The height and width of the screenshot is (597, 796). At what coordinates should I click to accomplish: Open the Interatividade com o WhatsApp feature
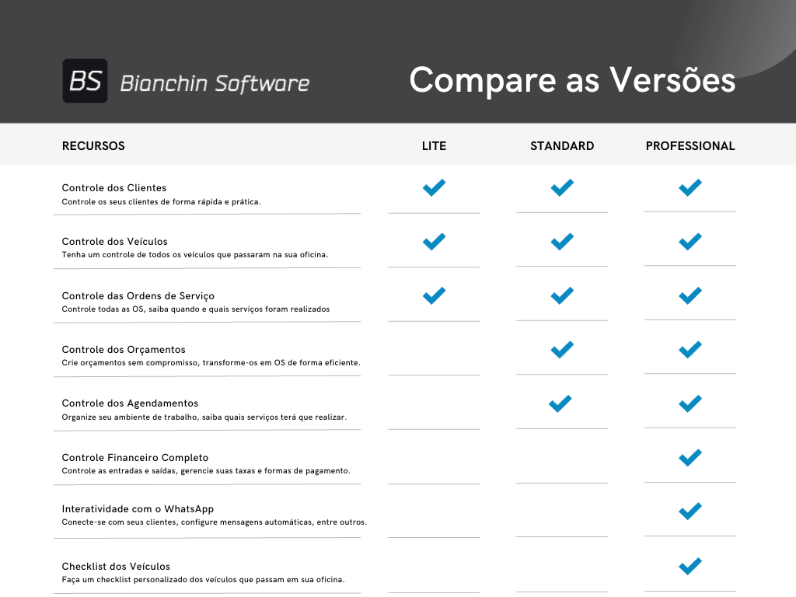[x=138, y=509]
